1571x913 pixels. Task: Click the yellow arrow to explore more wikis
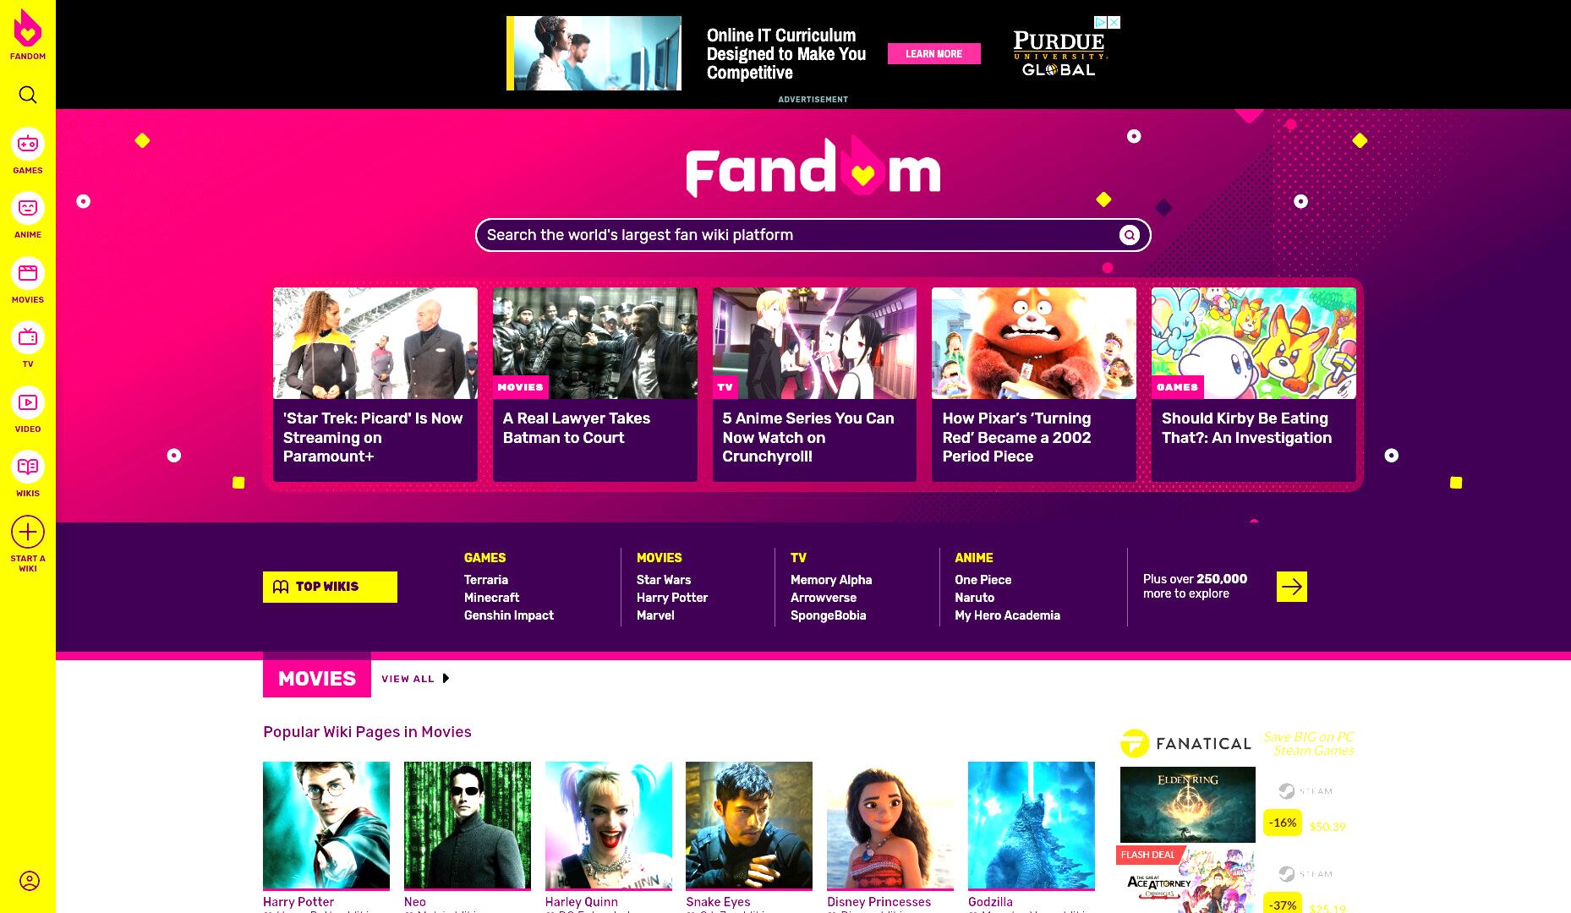(1291, 587)
